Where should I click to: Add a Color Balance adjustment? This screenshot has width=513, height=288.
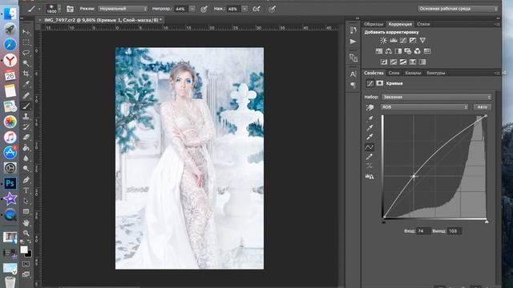(x=389, y=51)
